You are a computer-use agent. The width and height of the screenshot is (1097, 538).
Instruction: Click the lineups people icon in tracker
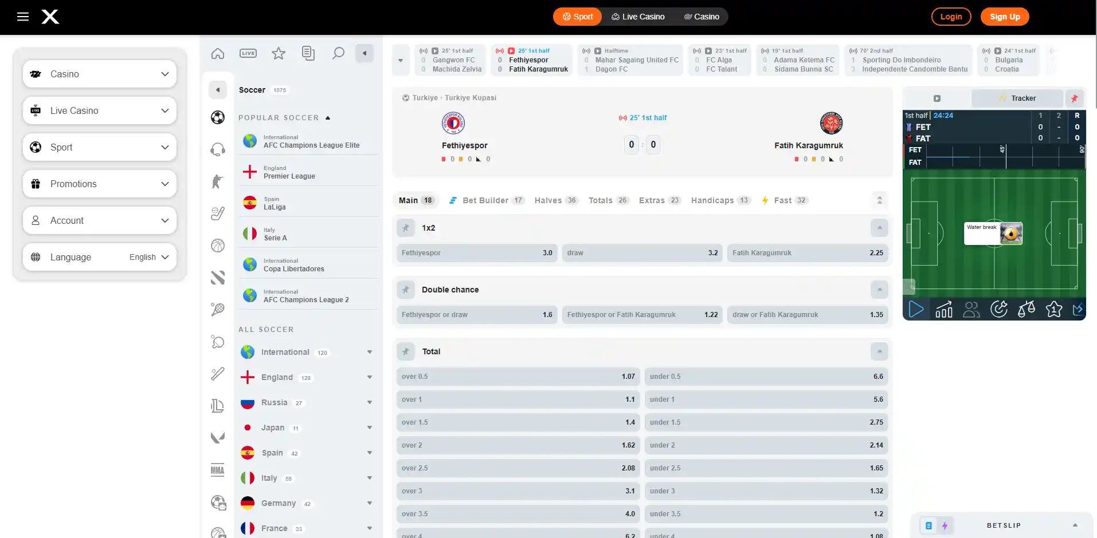971,309
